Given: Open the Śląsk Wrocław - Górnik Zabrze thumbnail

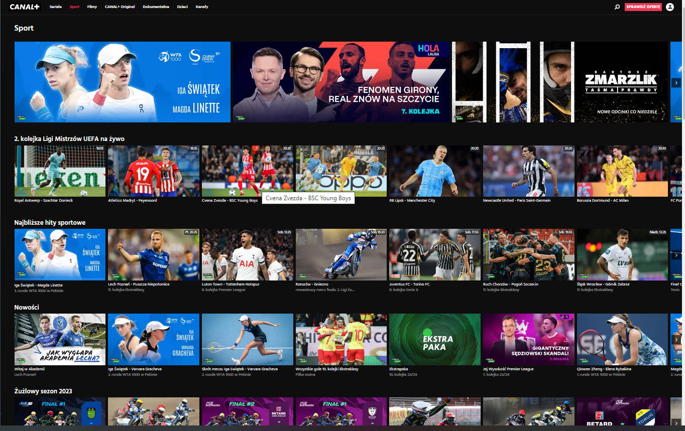Looking at the screenshot, I should pyautogui.click(x=622, y=255).
